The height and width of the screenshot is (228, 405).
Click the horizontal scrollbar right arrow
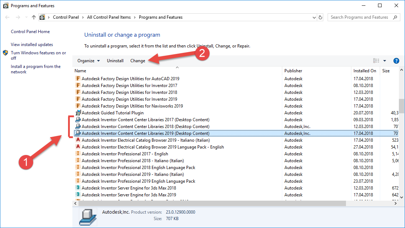[x=395, y=203]
